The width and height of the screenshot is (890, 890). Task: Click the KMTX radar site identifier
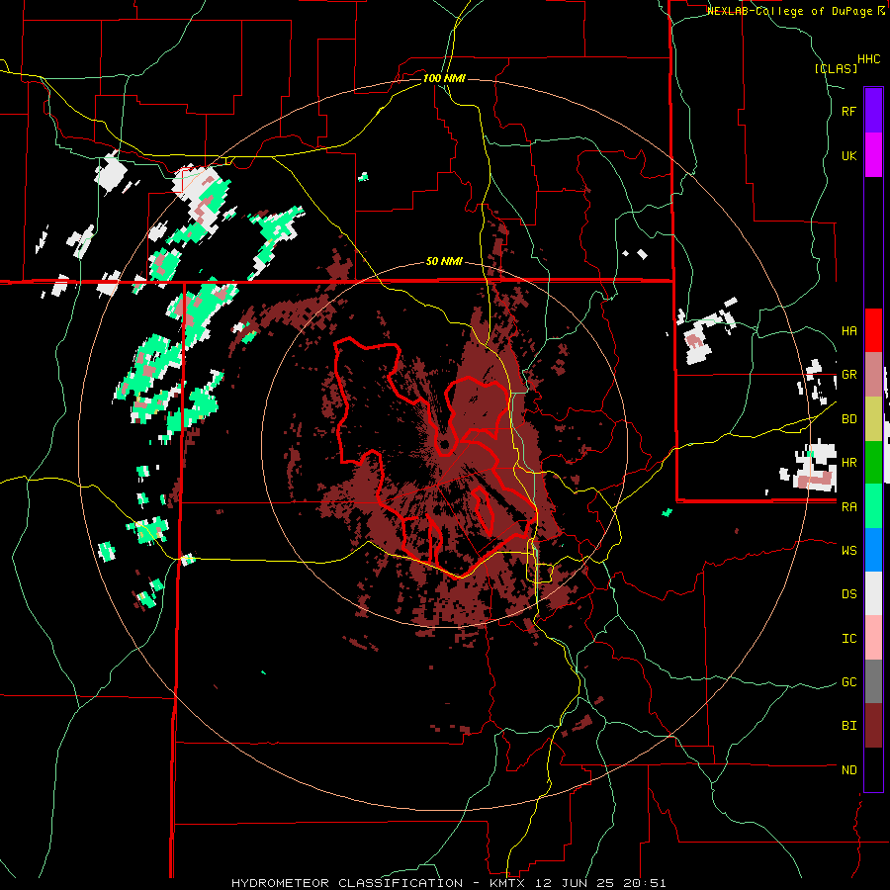[x=508, y=883]
